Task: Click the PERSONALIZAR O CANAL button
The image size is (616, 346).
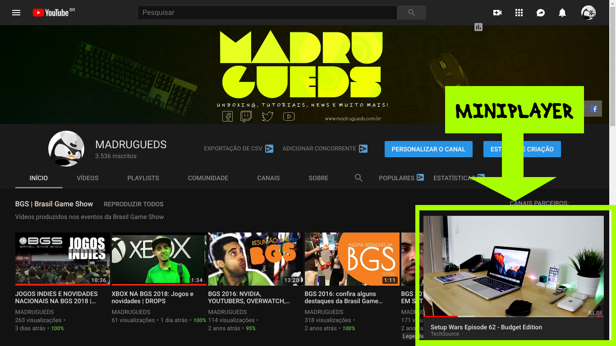Action: coord(428,149)
